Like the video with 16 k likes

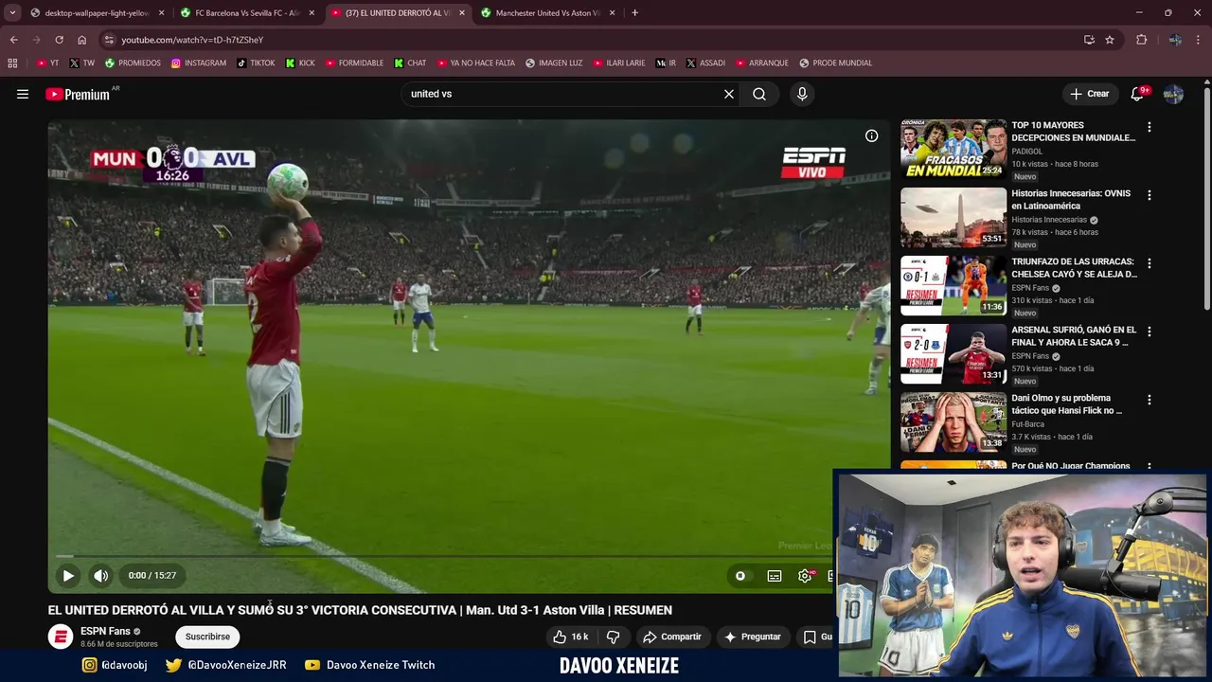click(x=571, y=637)
